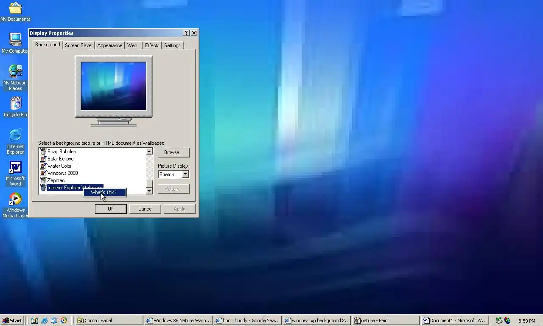
Task: Launch Internet Explorer from Quick Launch
Action: point(45,320)
